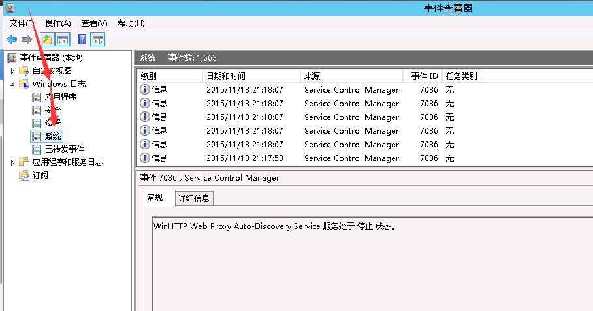The width and height of the screenshot is (593, 311).
Task: Click the up-one-level folder toolbar icon
Action: (47, 40)
